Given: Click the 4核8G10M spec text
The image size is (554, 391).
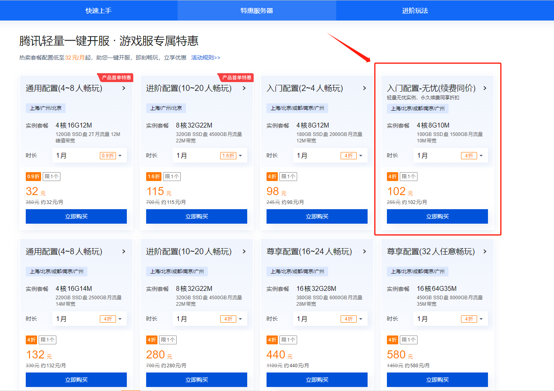Looking at the screenshot, I should tap(433, 126).
